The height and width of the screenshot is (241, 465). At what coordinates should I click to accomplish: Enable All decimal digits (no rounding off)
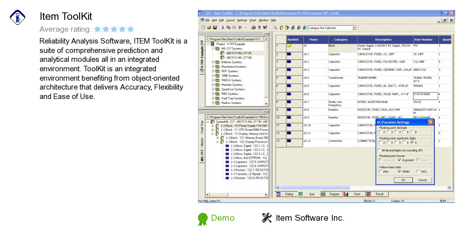379,150
